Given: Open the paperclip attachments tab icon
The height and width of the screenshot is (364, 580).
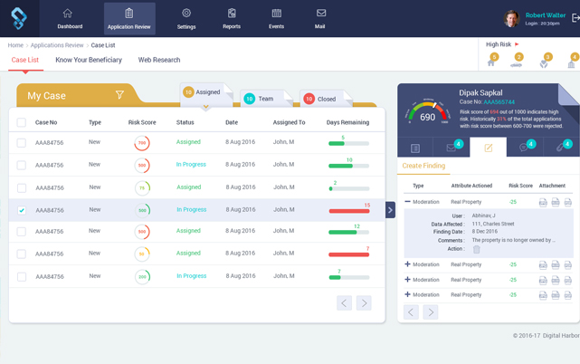Looking at the screenshot, I should click(560, 148).
